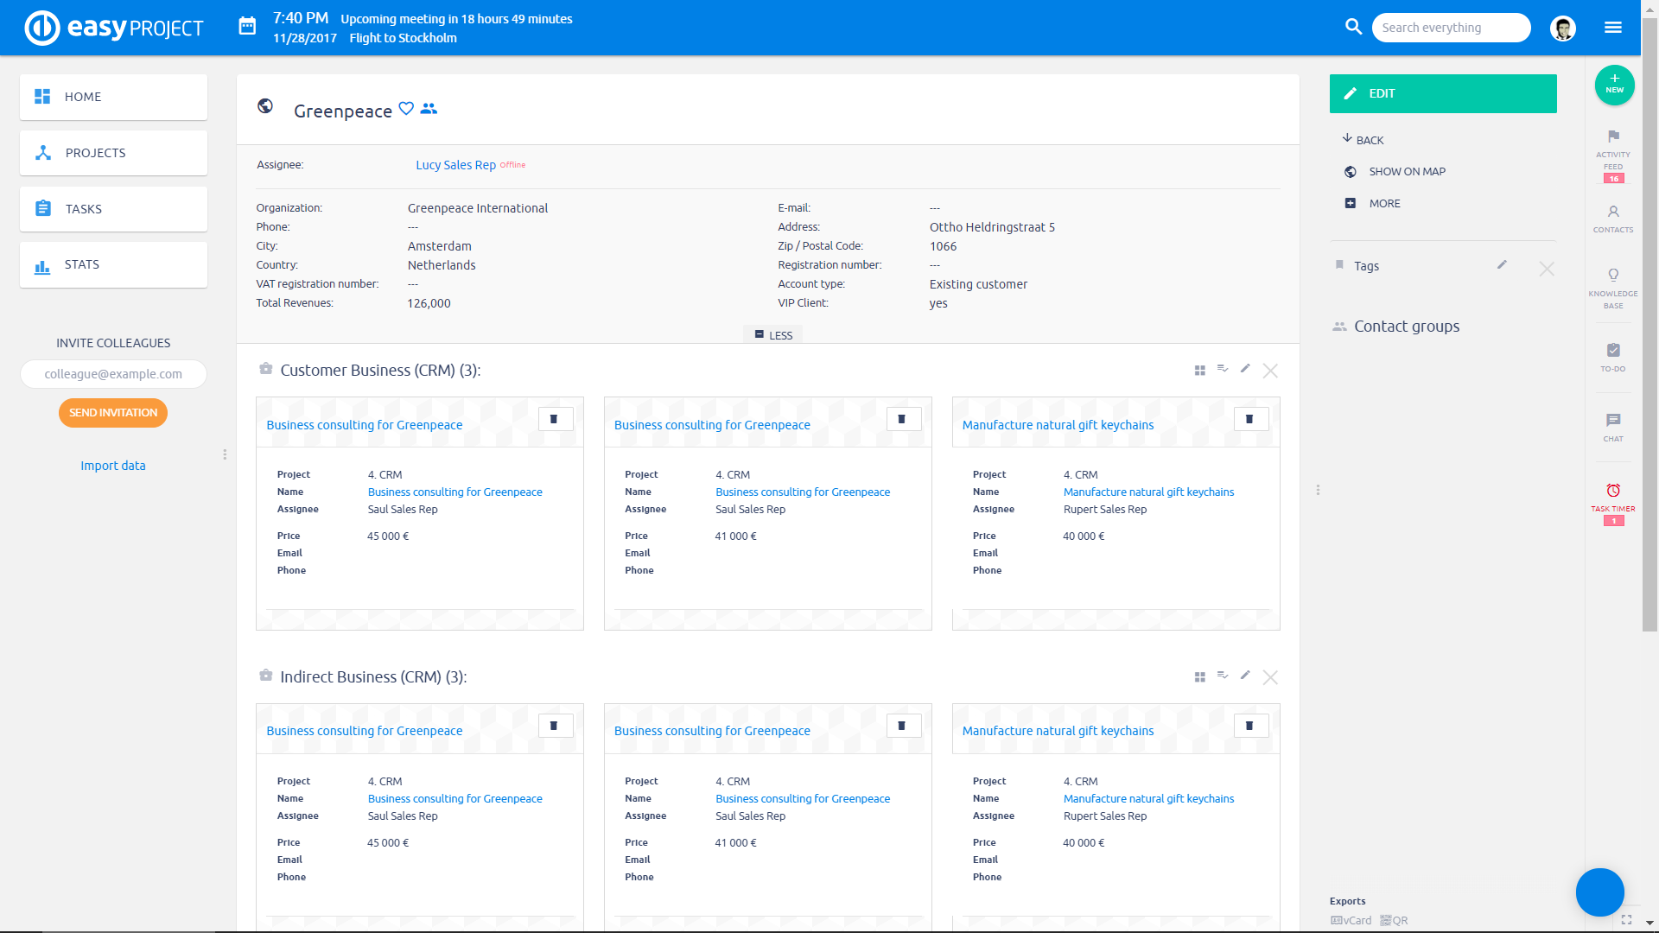Open the Import data link

click(113, 466)
